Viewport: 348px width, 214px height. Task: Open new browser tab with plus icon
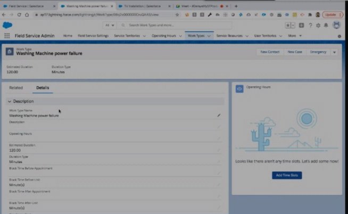click(236, 6)
